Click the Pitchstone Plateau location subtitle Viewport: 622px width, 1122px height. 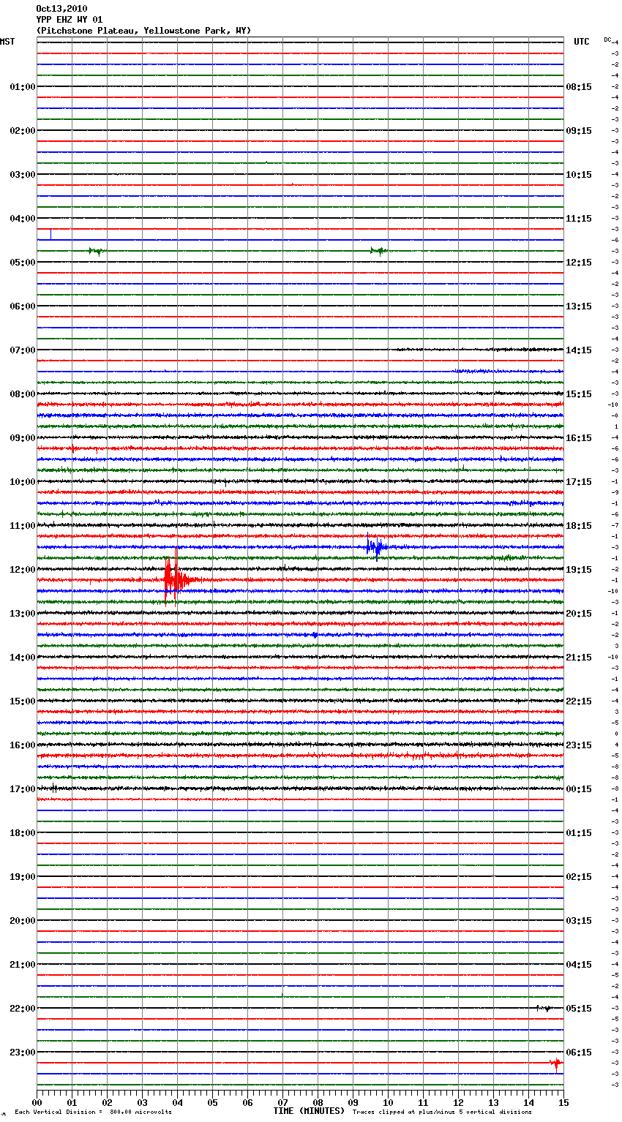tap(143, 31)
